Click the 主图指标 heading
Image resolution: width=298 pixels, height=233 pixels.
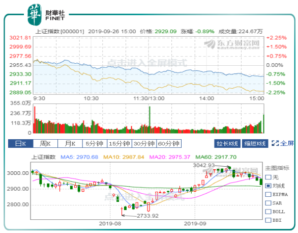(277, 168)
